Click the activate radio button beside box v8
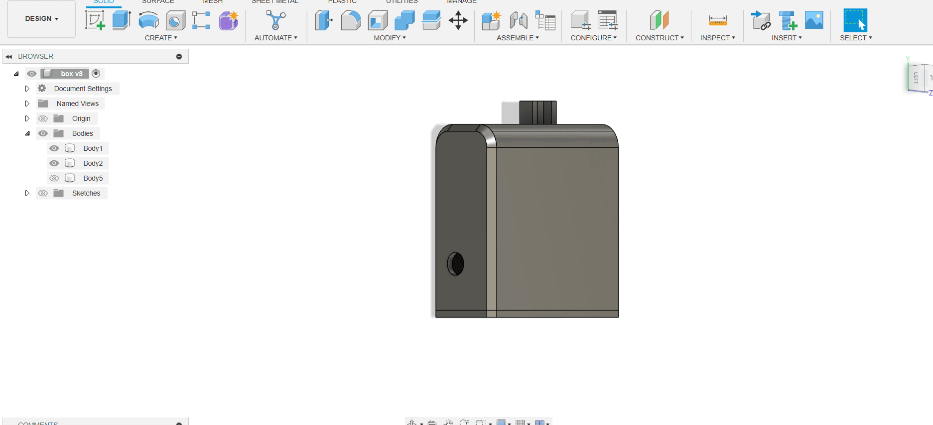This screenshot has height=425, width=933. click(x=96, y=74)
